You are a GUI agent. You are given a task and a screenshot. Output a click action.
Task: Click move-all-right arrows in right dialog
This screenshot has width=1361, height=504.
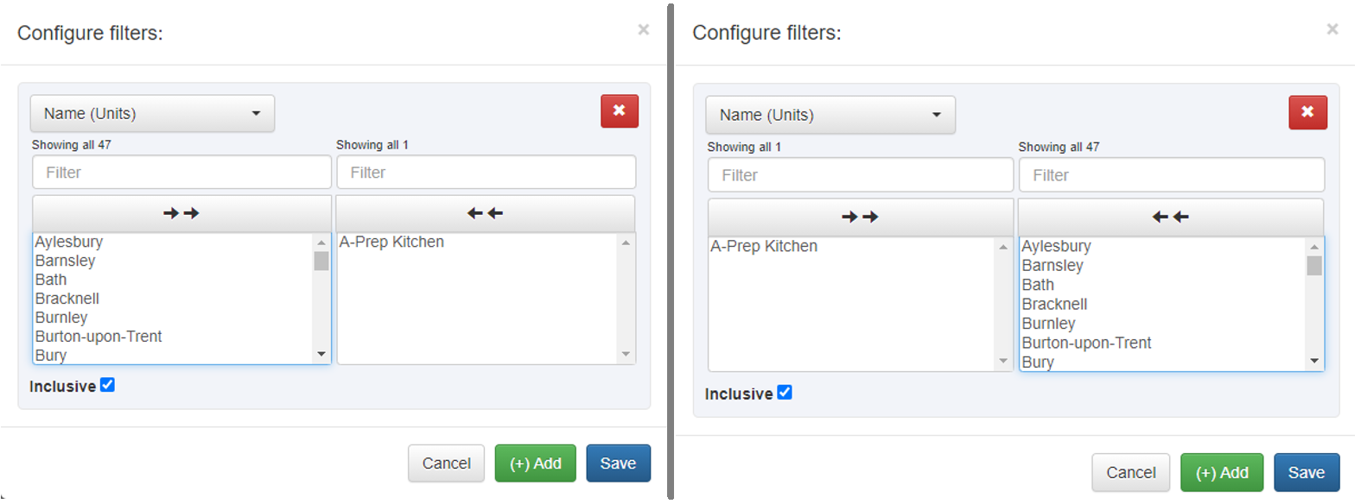coord(860,217)
